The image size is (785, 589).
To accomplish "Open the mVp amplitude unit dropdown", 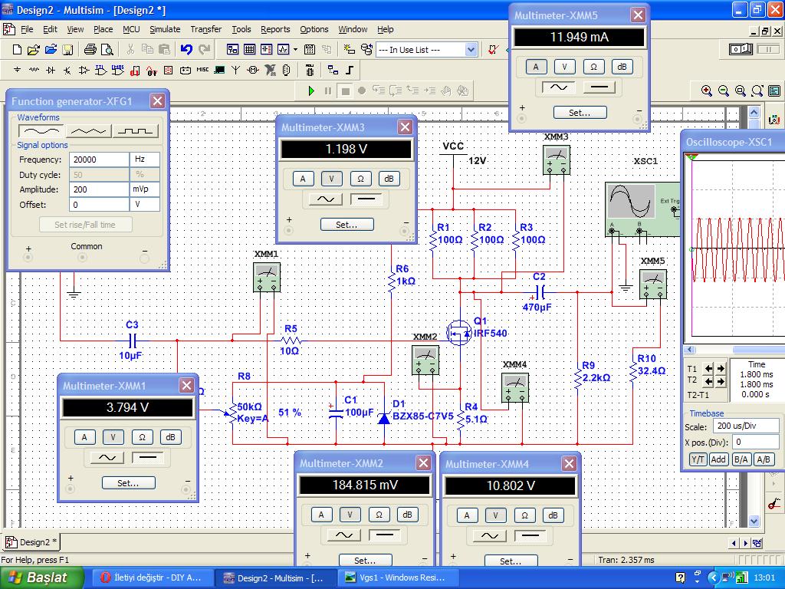I will (x=145, y=189).
